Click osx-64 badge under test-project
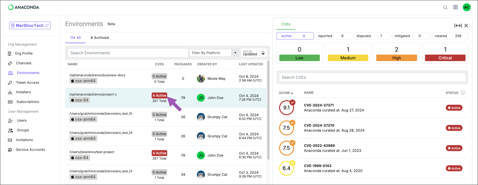The width and height of the screenshot is (478, 185). click(x=80, y=158)
